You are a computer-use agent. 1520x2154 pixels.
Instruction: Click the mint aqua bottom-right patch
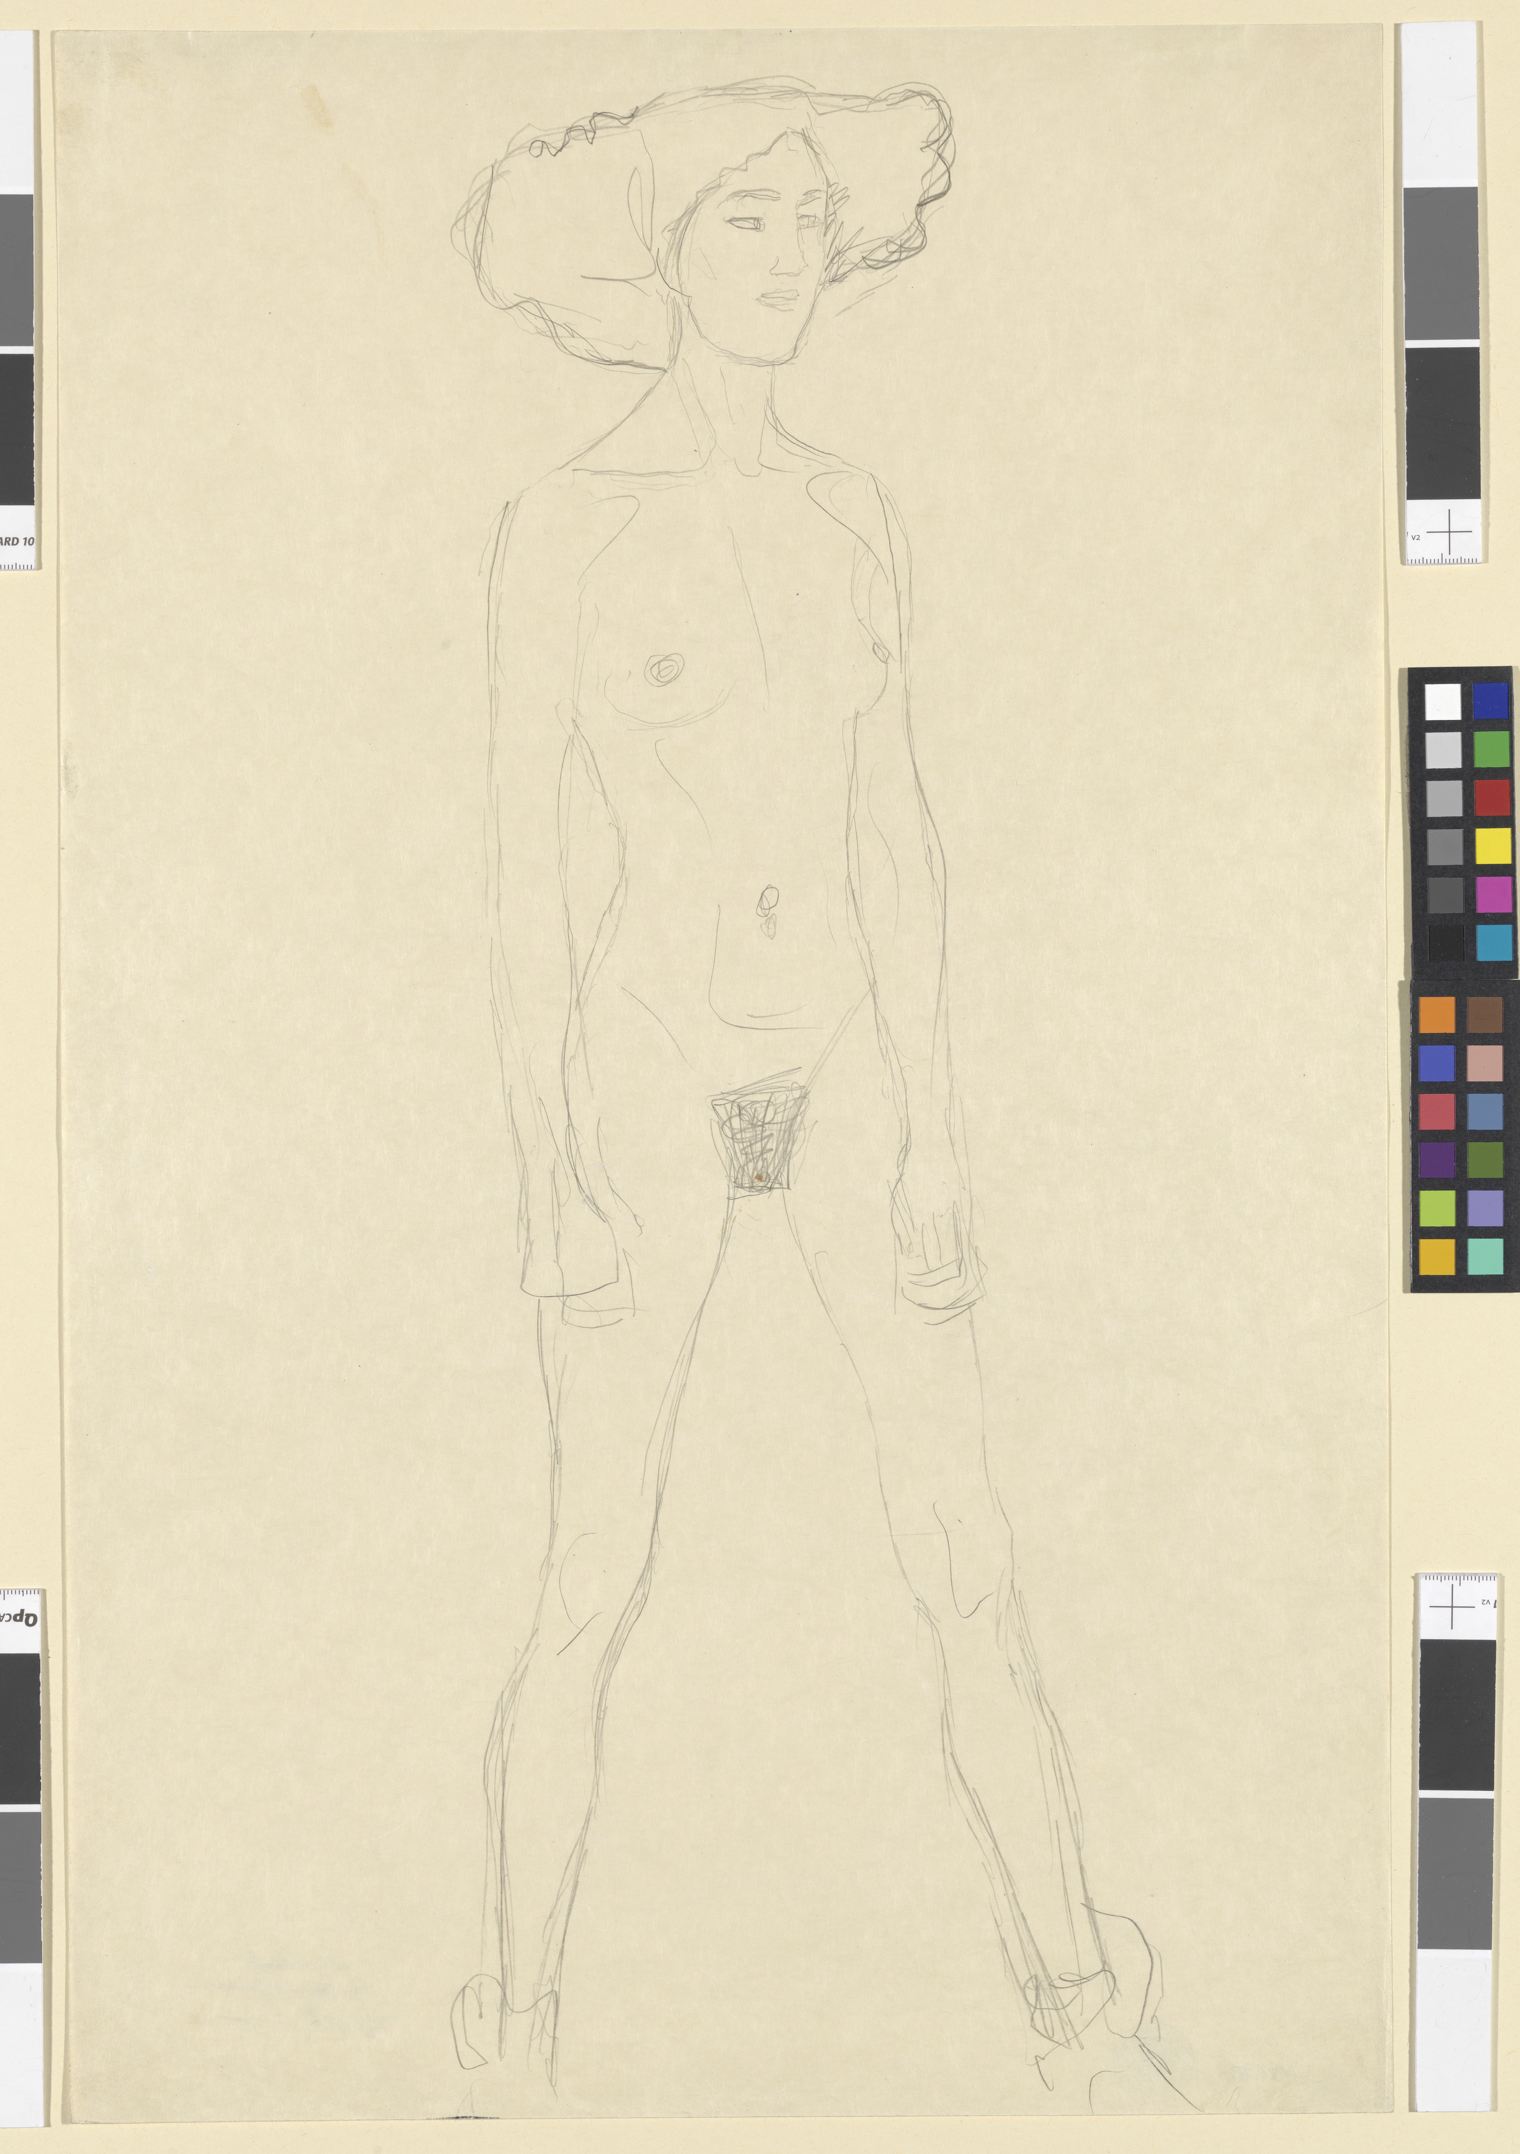(1485, 1256)
